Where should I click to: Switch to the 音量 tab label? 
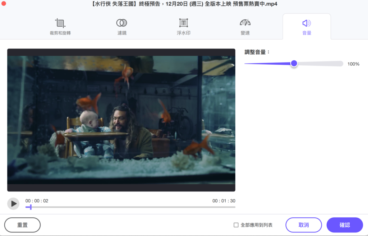[x=307, y=33]
